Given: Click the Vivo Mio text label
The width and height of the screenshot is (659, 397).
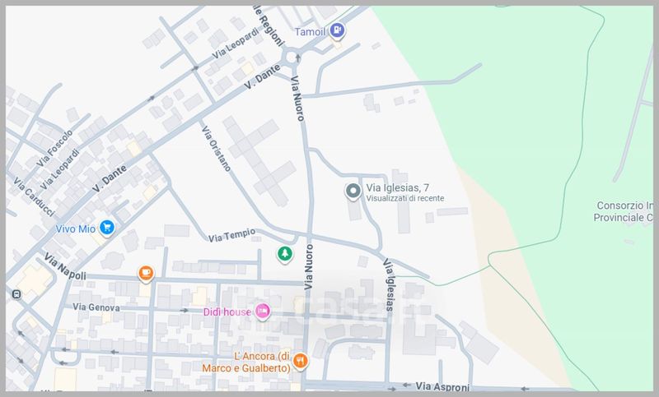Looking at the screenshot, I should pyautogui.click(x=74, y=228).
